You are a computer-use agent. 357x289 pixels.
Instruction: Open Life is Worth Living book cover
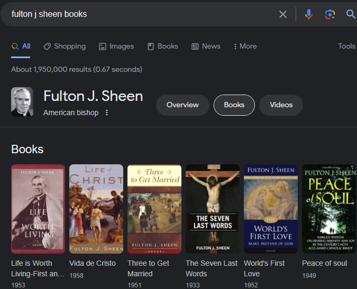[38, 209]
